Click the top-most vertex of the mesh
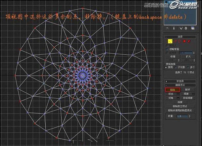Image resolution: width=202 pixels, height=146 pixels. point(82,8)
